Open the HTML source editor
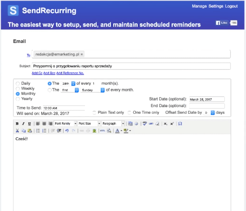 click(x=102, y=130)
